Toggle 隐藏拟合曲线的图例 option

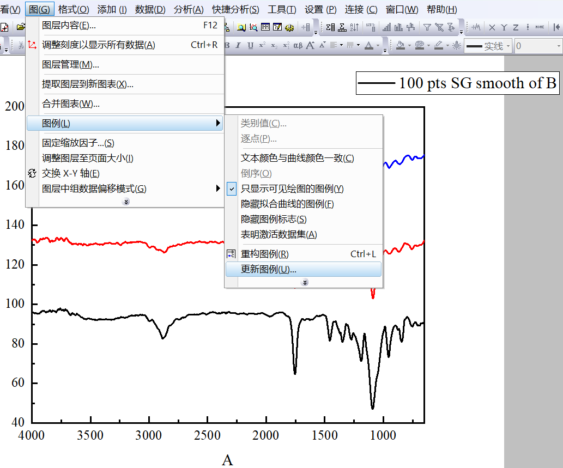[287, 204]
